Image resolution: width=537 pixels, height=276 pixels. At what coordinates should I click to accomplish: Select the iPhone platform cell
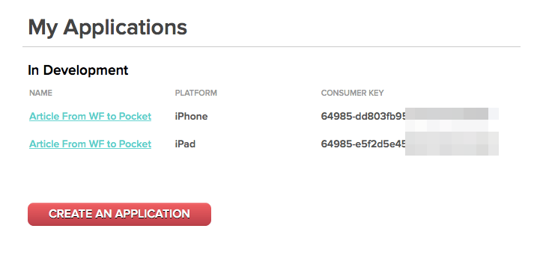tap(191, 116)
